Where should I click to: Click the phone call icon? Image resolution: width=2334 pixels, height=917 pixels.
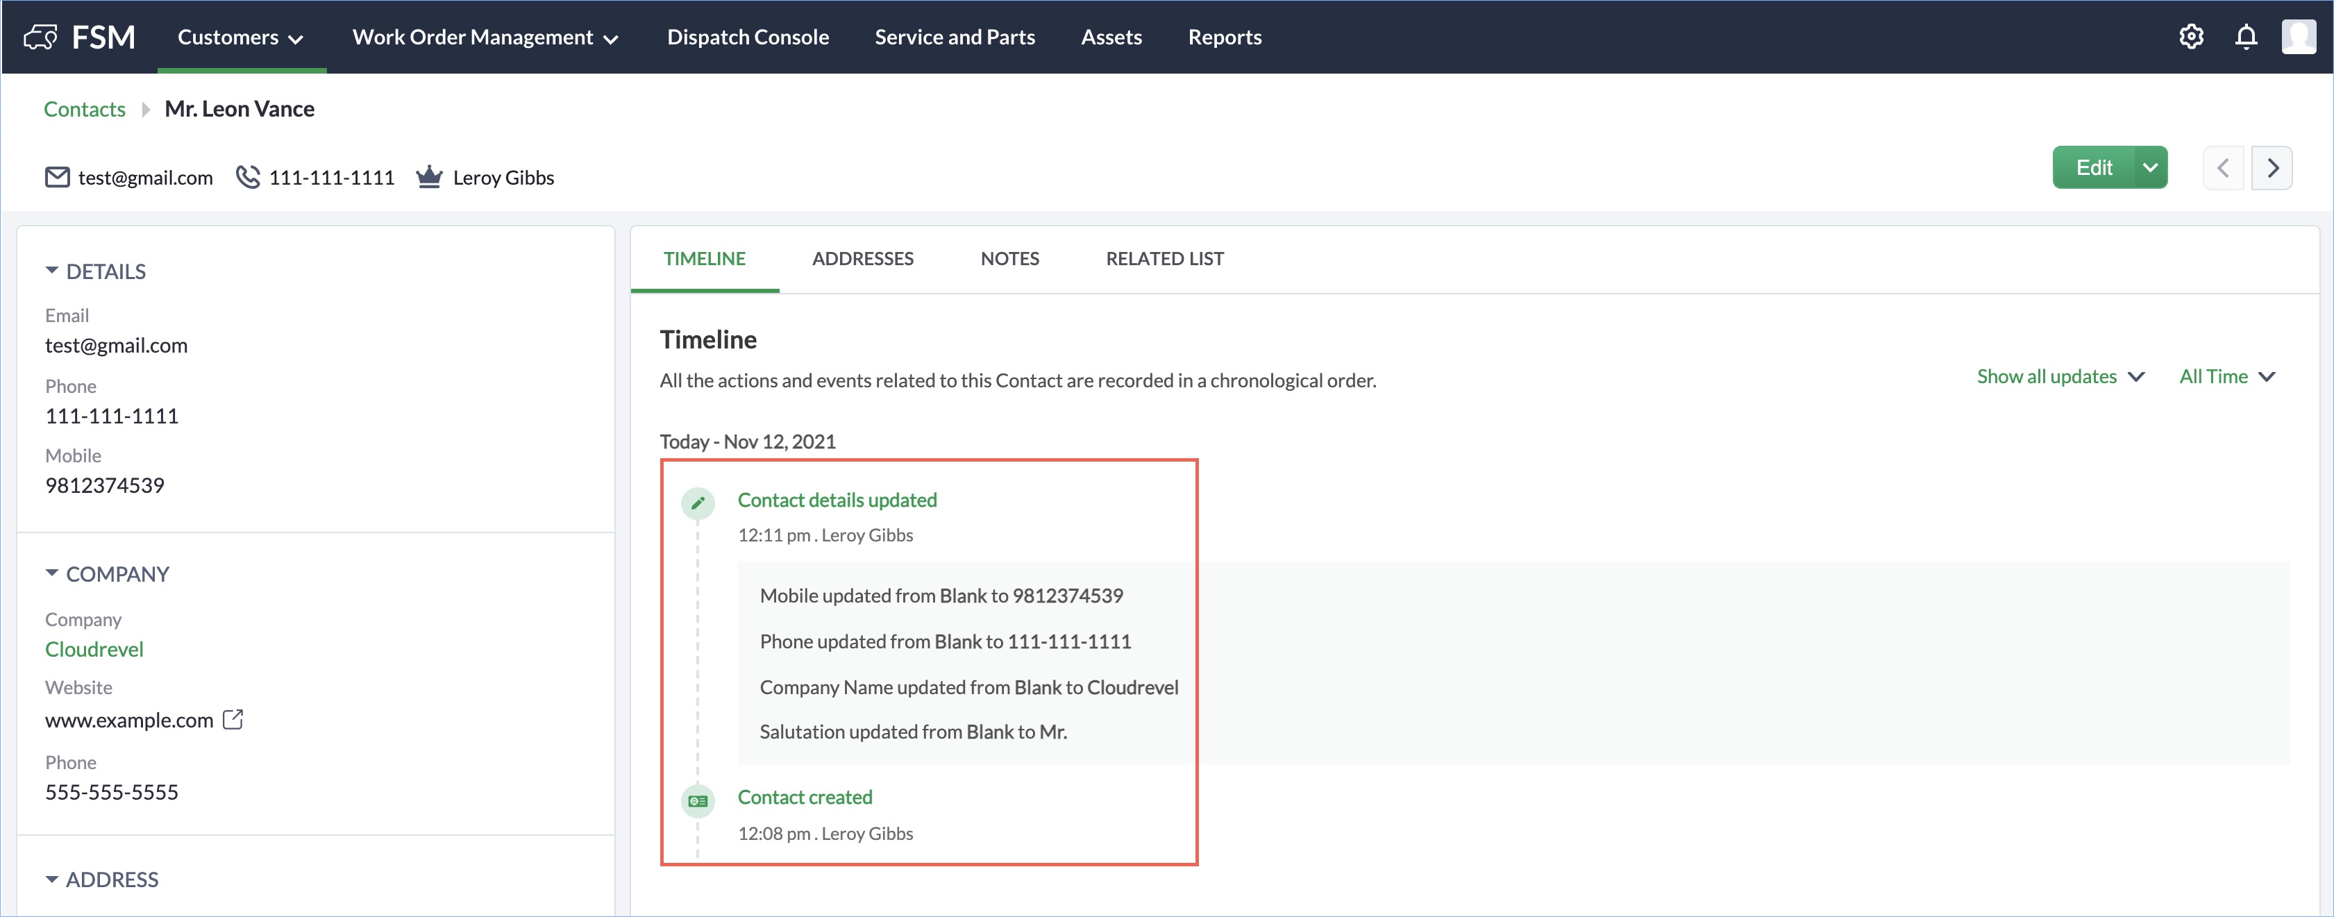pyautogui.click(x=247, y=177)
